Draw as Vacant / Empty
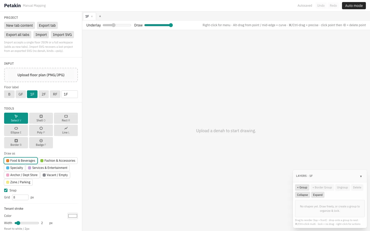Viewport: 370px width, 231px height. 55,175
